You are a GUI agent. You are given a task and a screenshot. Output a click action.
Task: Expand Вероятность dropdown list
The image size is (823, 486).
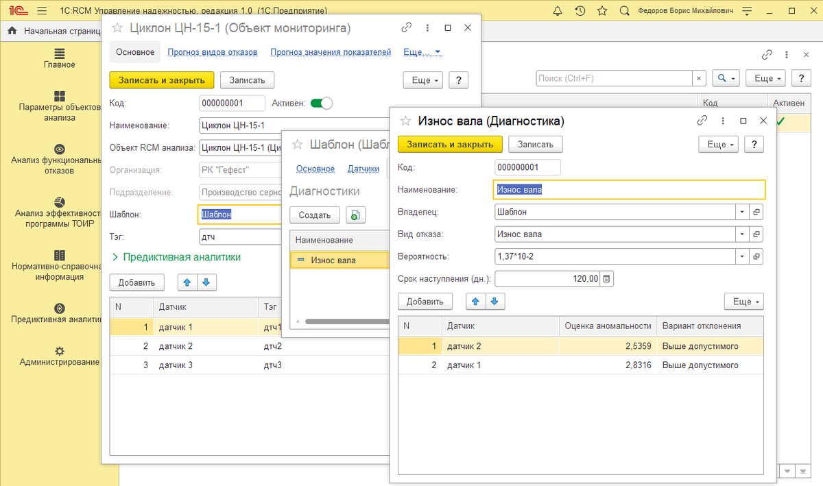point(742,256)
